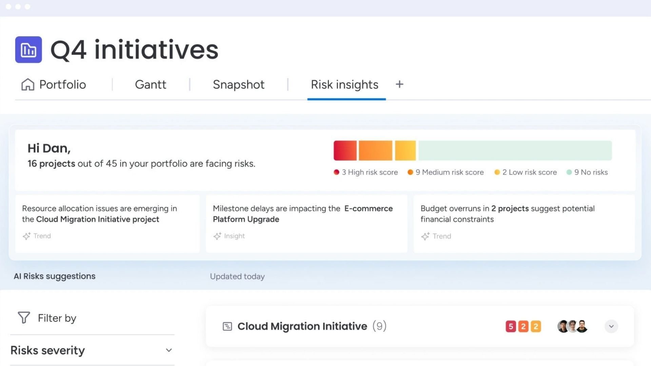This screenshot has width=651, height=366.
Task: Select the home icon beside Portfolio
Action: [x=28, y=84]
